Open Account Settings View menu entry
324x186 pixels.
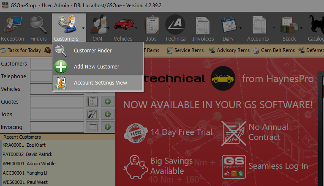point(98,83)
